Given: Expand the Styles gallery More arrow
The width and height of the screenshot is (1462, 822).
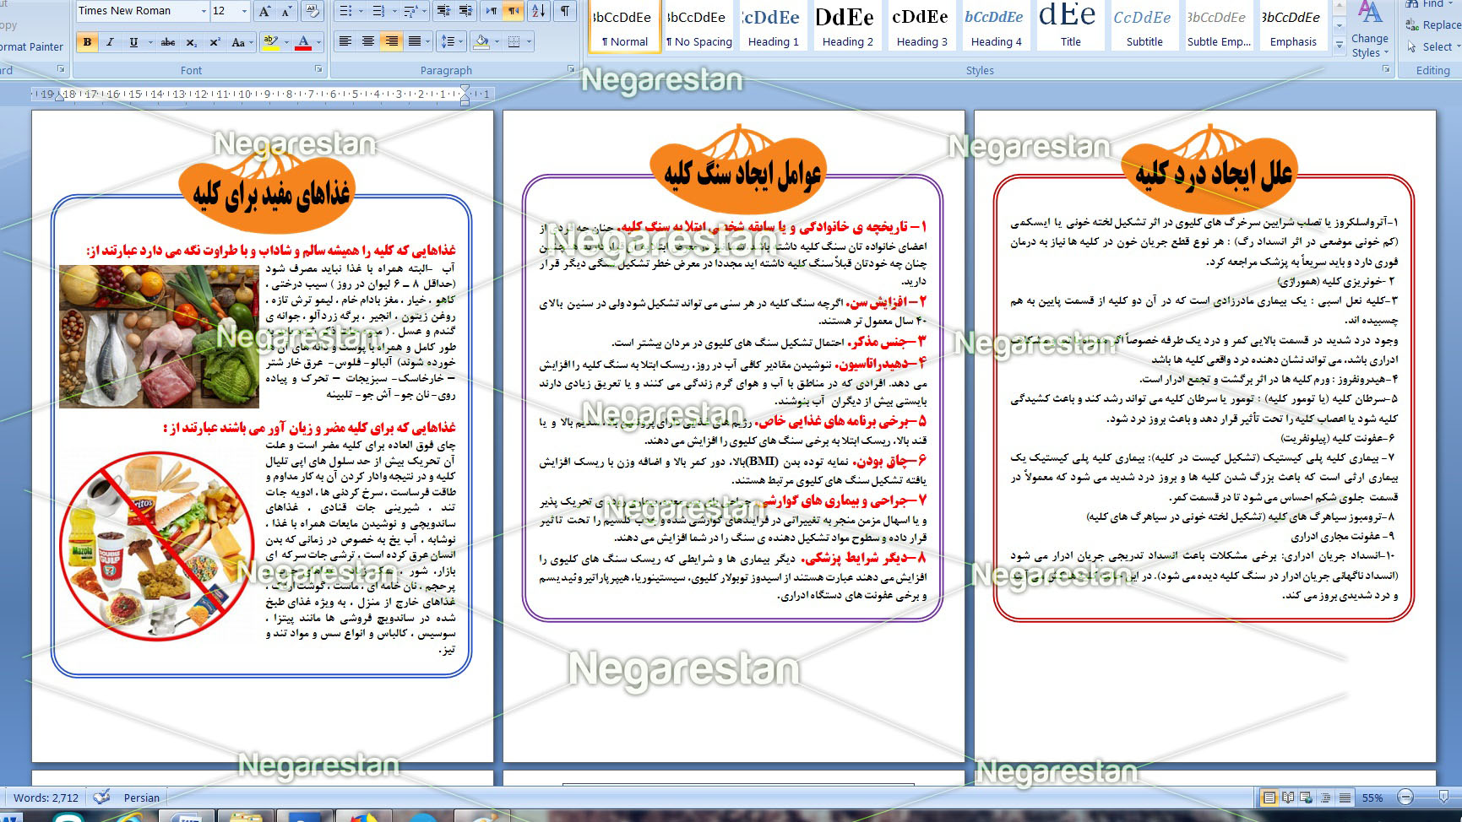Looking at the screenshot, I should pyautogui.click(x=1340, y=44).
